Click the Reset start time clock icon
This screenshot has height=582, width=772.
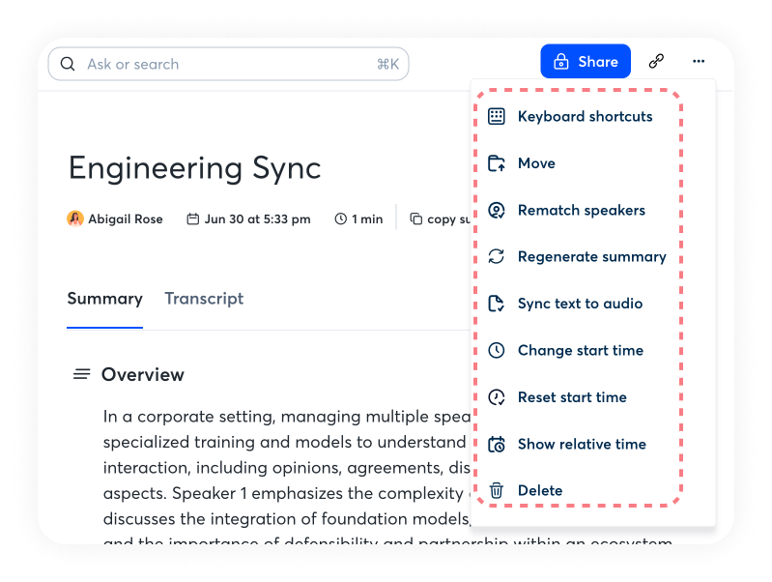pyautogui.click(x=497, y=397)
